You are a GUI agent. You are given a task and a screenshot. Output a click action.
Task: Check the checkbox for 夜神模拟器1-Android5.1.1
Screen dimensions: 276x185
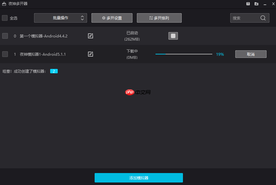[x=5, y=54]
